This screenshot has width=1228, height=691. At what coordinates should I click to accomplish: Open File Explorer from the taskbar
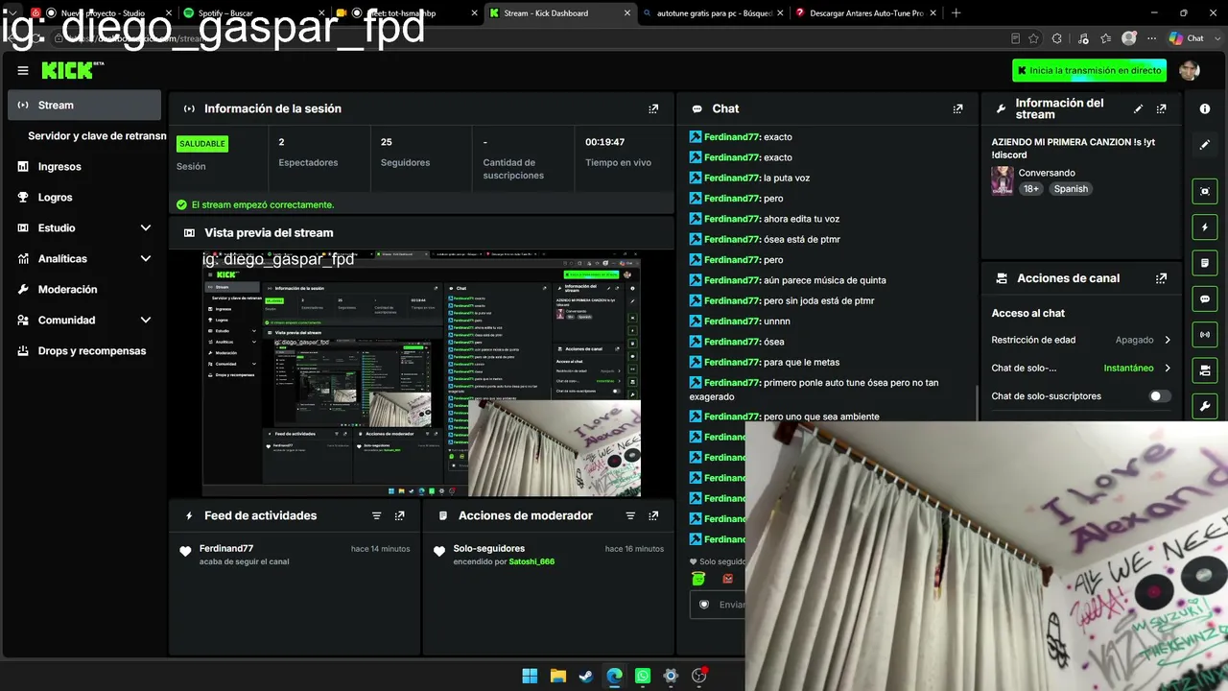point(557,676)
